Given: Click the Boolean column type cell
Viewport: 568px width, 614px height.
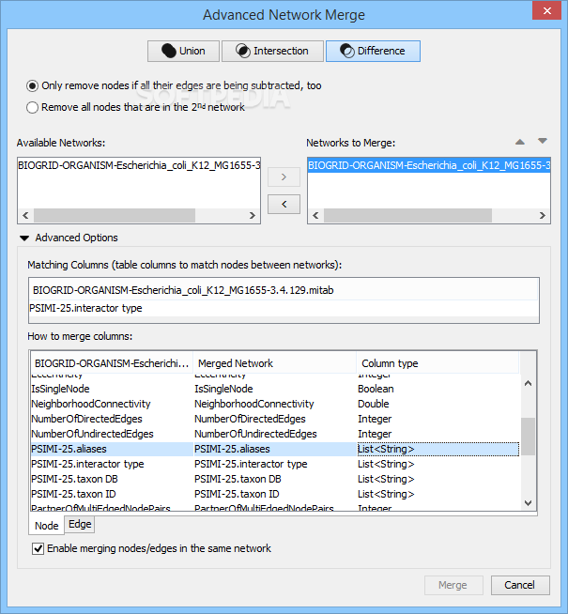Looking at the screenshot, I should pos(438,389).
